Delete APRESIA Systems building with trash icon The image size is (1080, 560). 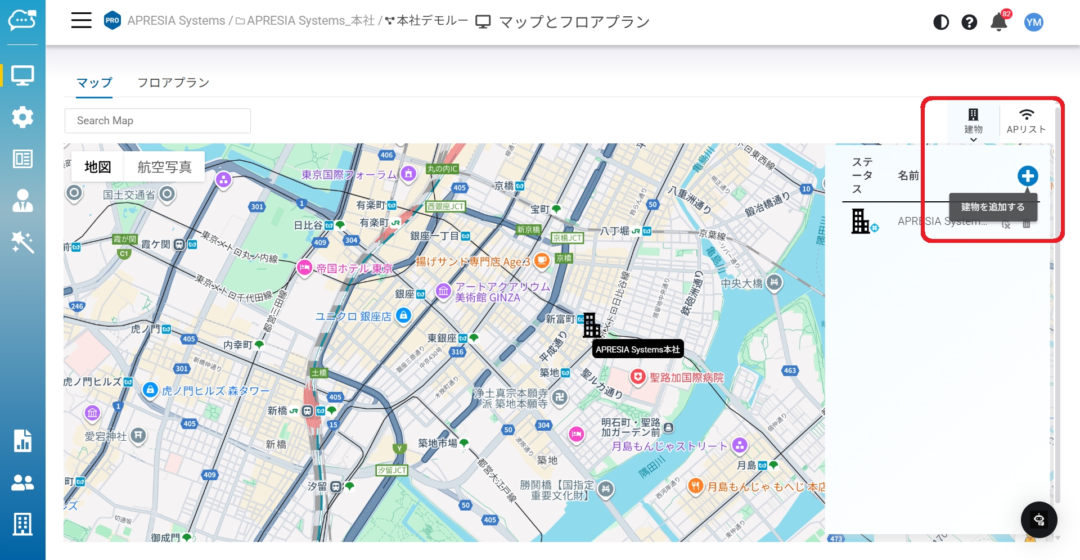pyautogui.click(x=1027, y=224)
